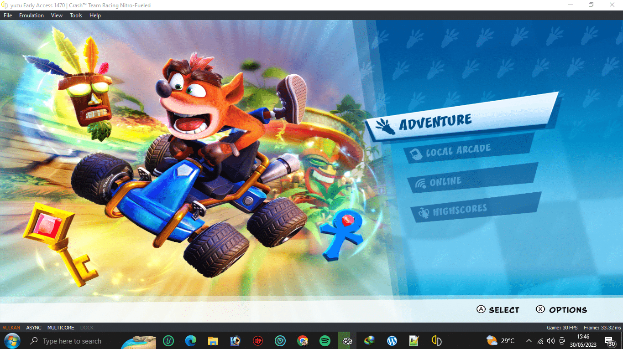The width and height of the screenshot is (623, 349).
Task: Open the Windows Start menu
Action: 11,341
